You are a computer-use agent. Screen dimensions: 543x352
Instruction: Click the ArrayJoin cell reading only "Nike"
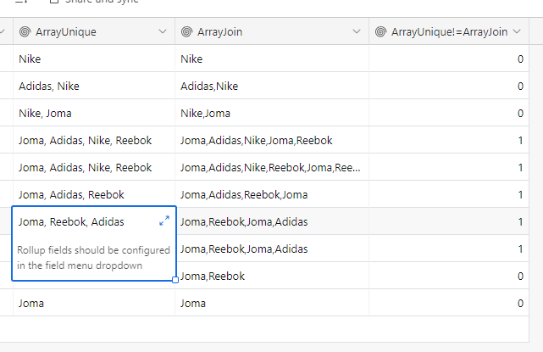point(272,59)
